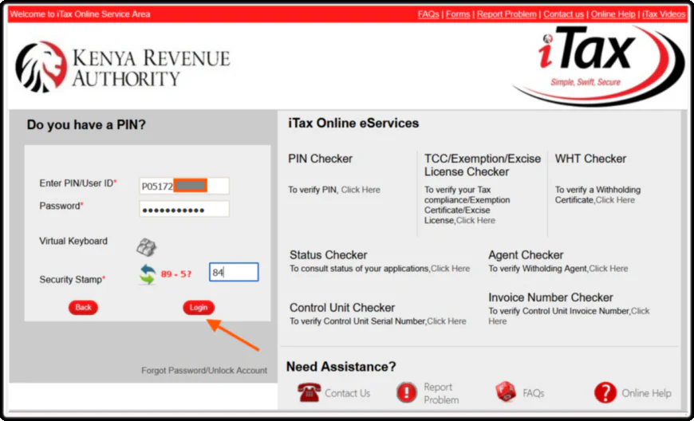This screenshot has height=421, width=694.
Task: Click the Status Checker heading
Action: click(x=329, y=255)
